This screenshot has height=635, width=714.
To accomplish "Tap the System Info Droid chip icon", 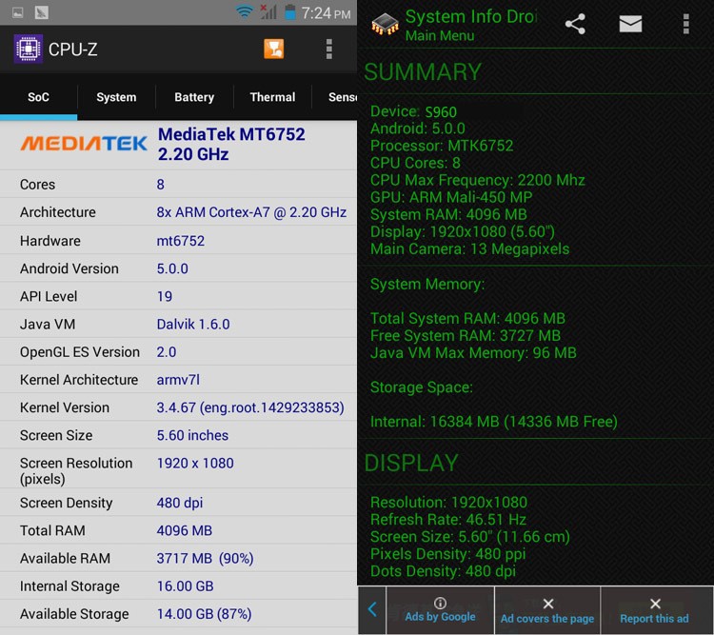I will point(385,25).
